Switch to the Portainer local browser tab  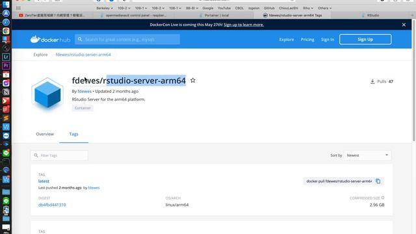pos(214,16)
